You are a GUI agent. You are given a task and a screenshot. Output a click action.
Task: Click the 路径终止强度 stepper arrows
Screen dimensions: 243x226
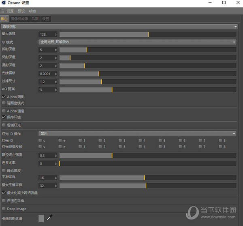point(55,156)
